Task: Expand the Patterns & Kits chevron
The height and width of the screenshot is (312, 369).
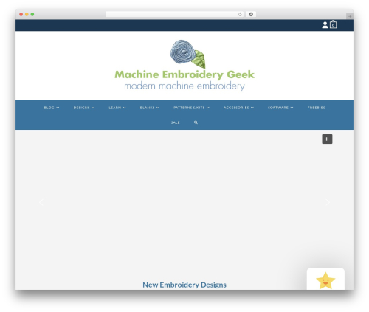Action: point(208,108)
